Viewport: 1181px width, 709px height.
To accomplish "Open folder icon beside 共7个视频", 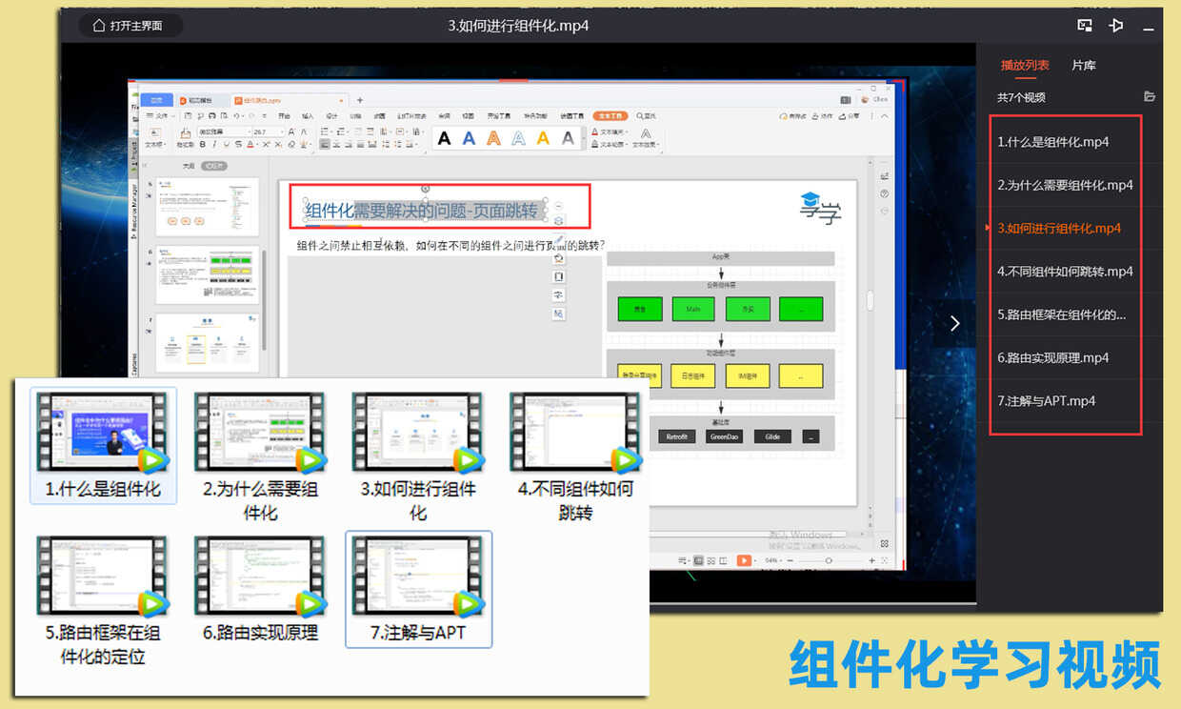I will click(1150, 96).
